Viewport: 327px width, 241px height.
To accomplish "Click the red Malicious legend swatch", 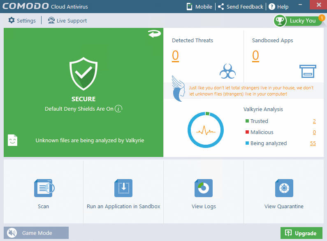I will tap(247, 132).
